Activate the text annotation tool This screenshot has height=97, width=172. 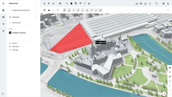[x=58, y=10]
